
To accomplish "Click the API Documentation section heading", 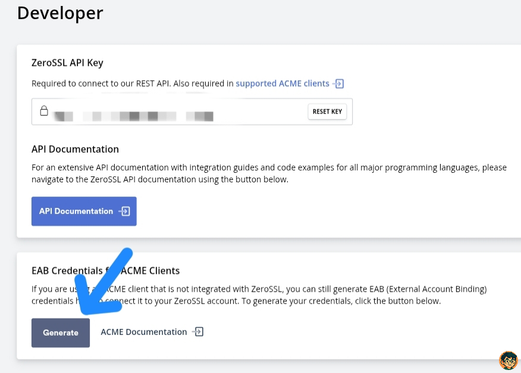I will coord(75,149).
